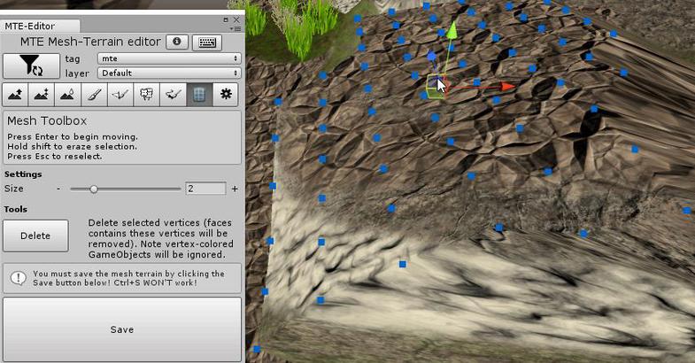Select the terrain tool with sparkle icon
This screenshot has width=695, height=363.
[x=41, y=95]
